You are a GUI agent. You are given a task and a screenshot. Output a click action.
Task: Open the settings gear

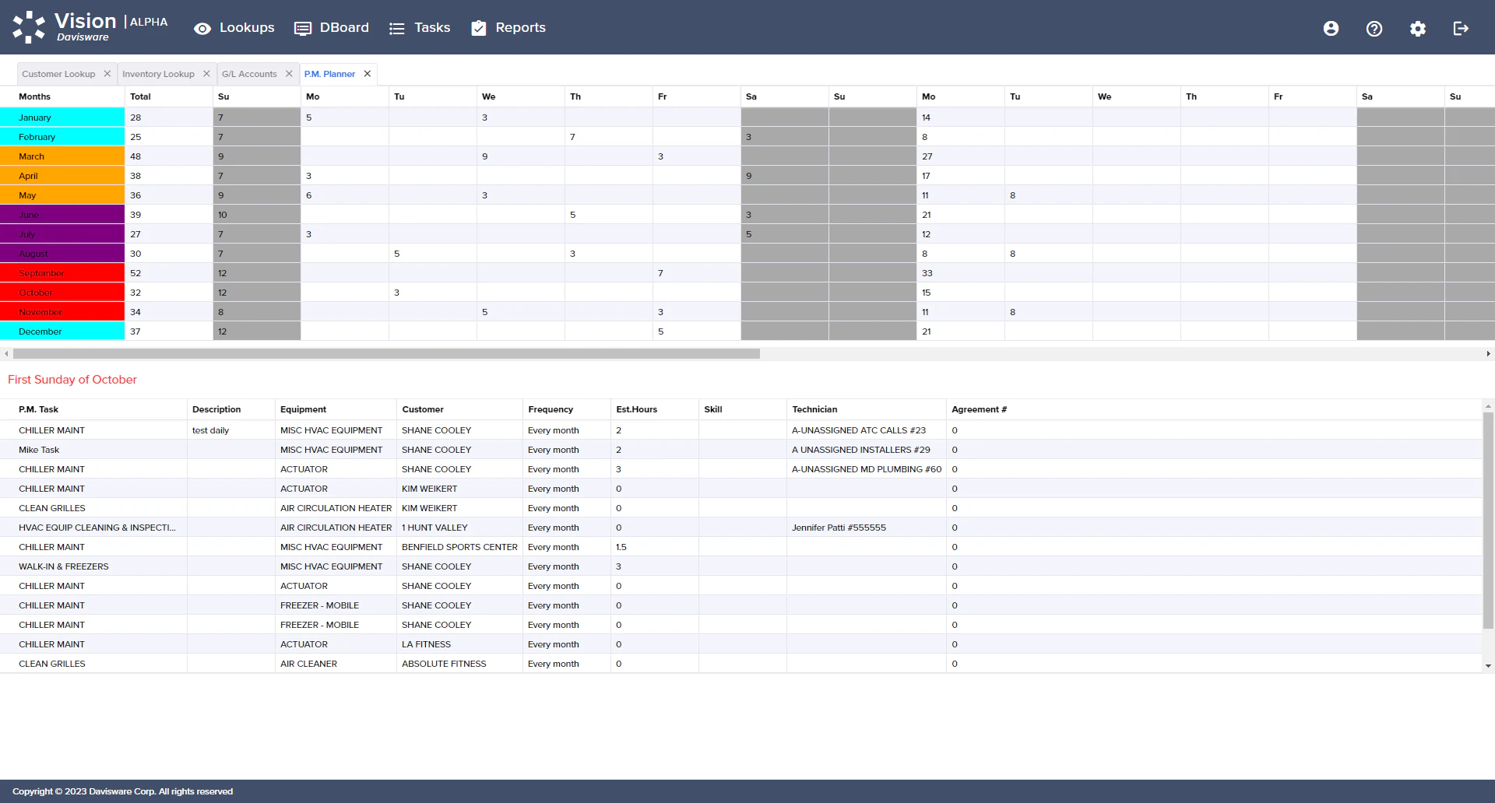click(x=1418, y=28)
